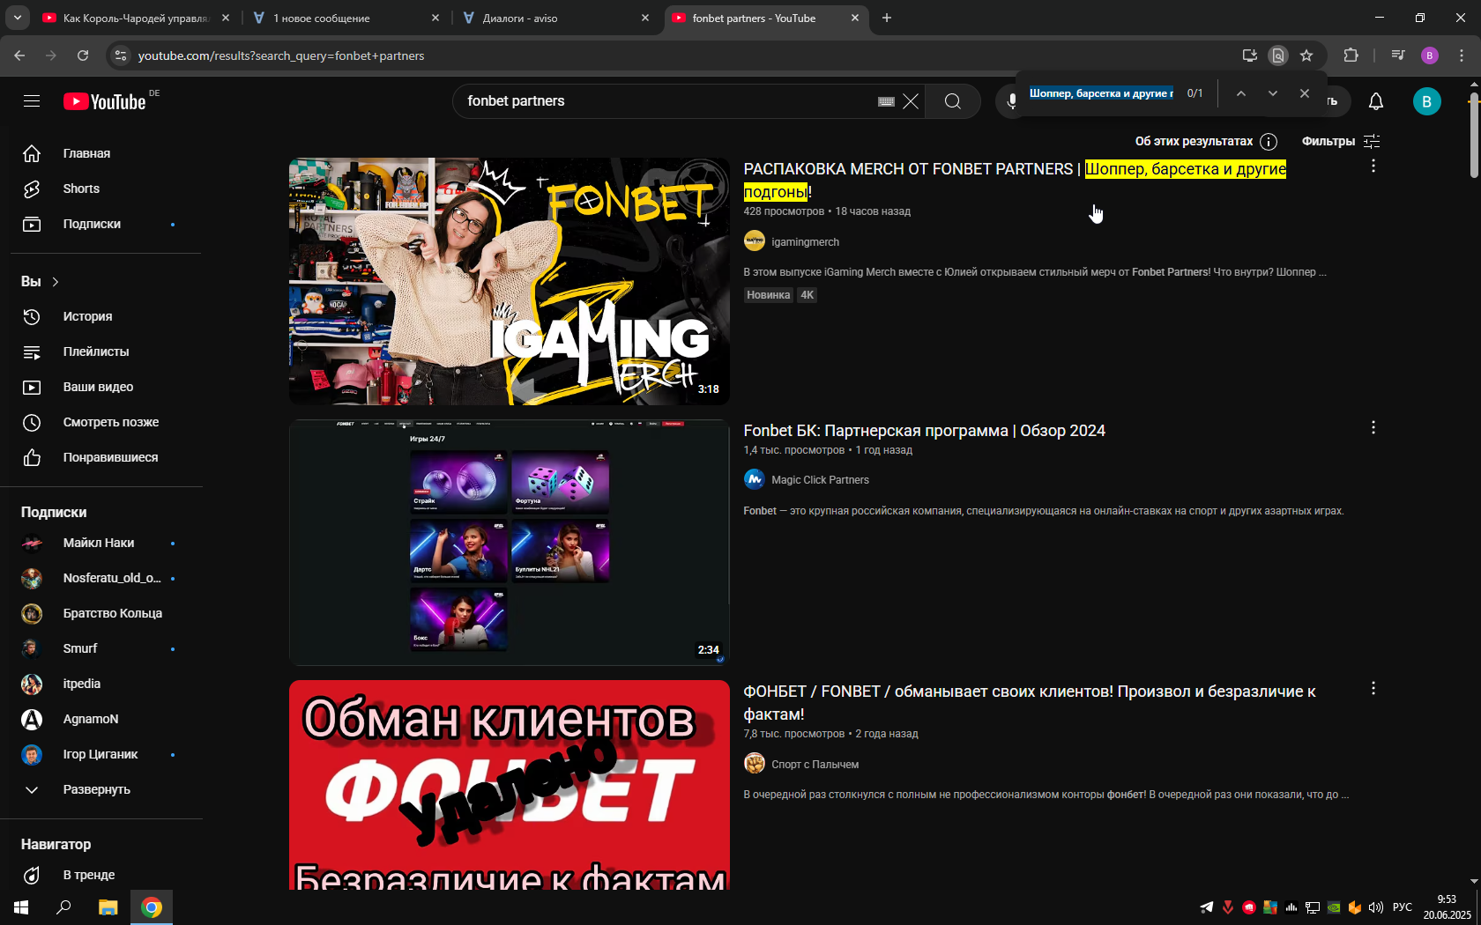Open Братство Кольца subscription channel
The height and width of the screenshot is (925, 1481).
click(106, 613)
